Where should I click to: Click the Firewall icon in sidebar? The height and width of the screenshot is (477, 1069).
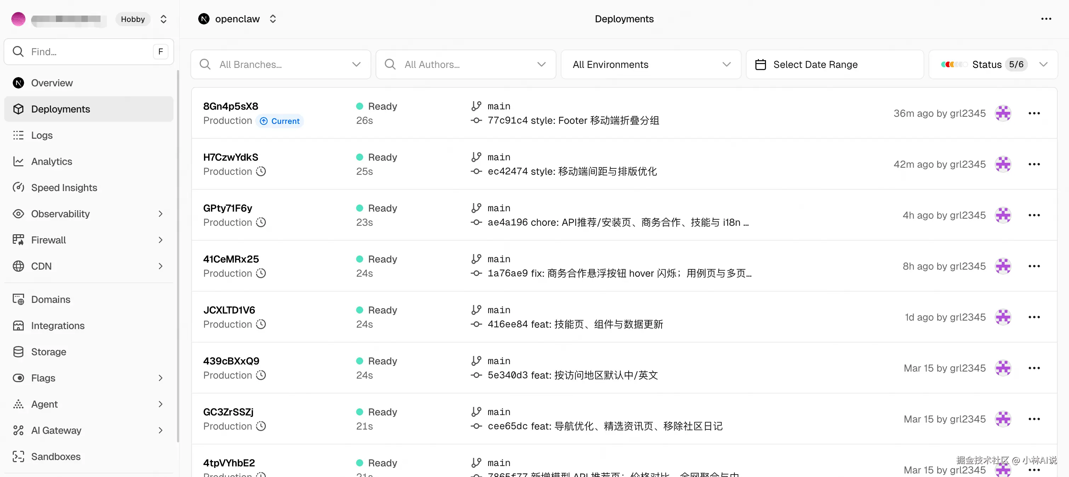18,240
